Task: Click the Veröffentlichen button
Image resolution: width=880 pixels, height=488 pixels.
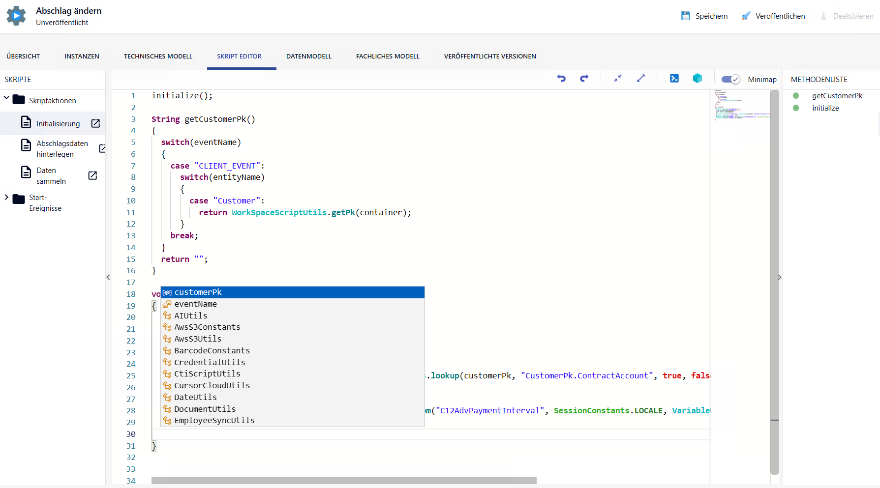Action: 773,16
